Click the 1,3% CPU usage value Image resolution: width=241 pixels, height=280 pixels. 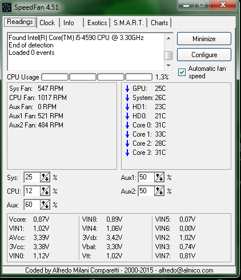(162, 77)
